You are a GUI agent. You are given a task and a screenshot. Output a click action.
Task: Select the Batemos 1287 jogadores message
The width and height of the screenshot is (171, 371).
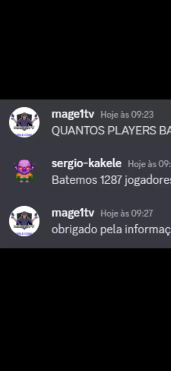point(111,180)
